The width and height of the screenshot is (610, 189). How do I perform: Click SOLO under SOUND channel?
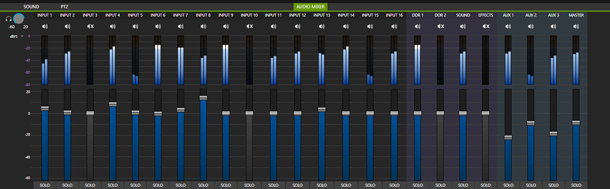(462, 185)
